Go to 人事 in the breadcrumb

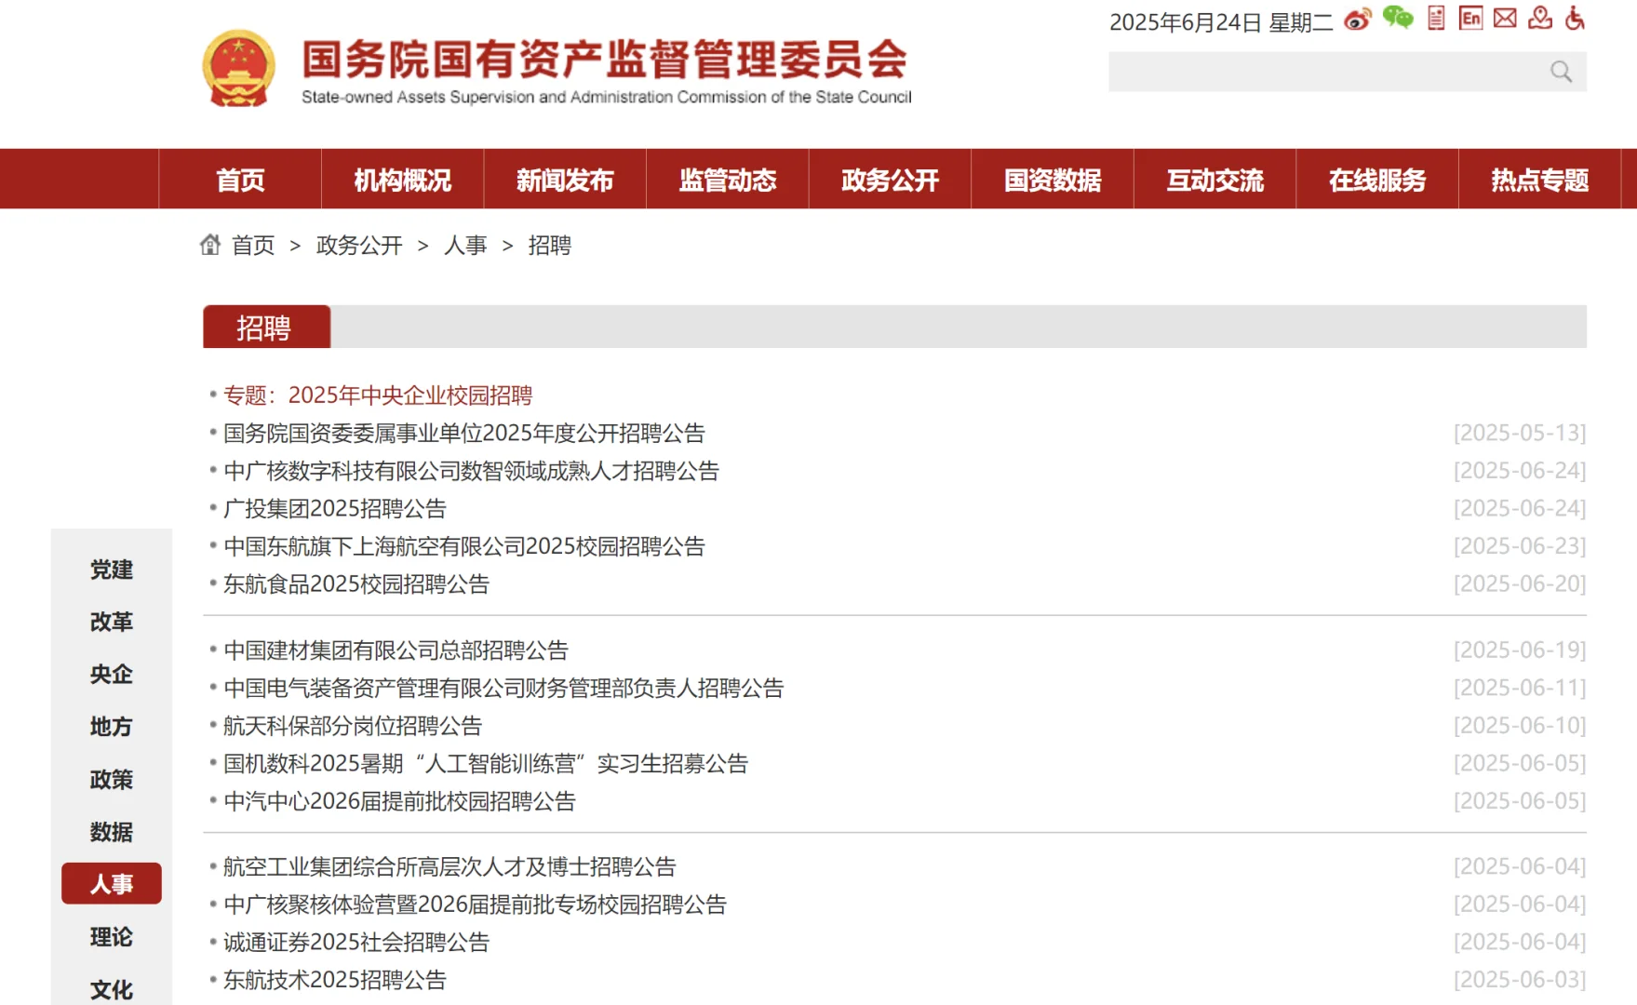465,246
